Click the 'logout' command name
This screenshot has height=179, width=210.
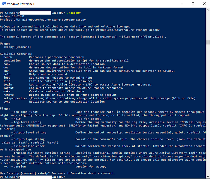click(x=9, y=88)
